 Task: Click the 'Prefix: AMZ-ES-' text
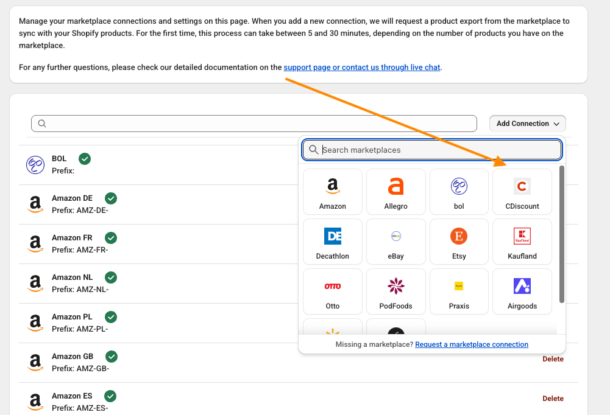(x=80, y=408)
